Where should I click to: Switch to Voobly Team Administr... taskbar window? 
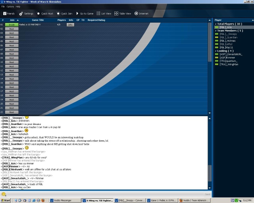pyautogui.click(x=195, y=200)
